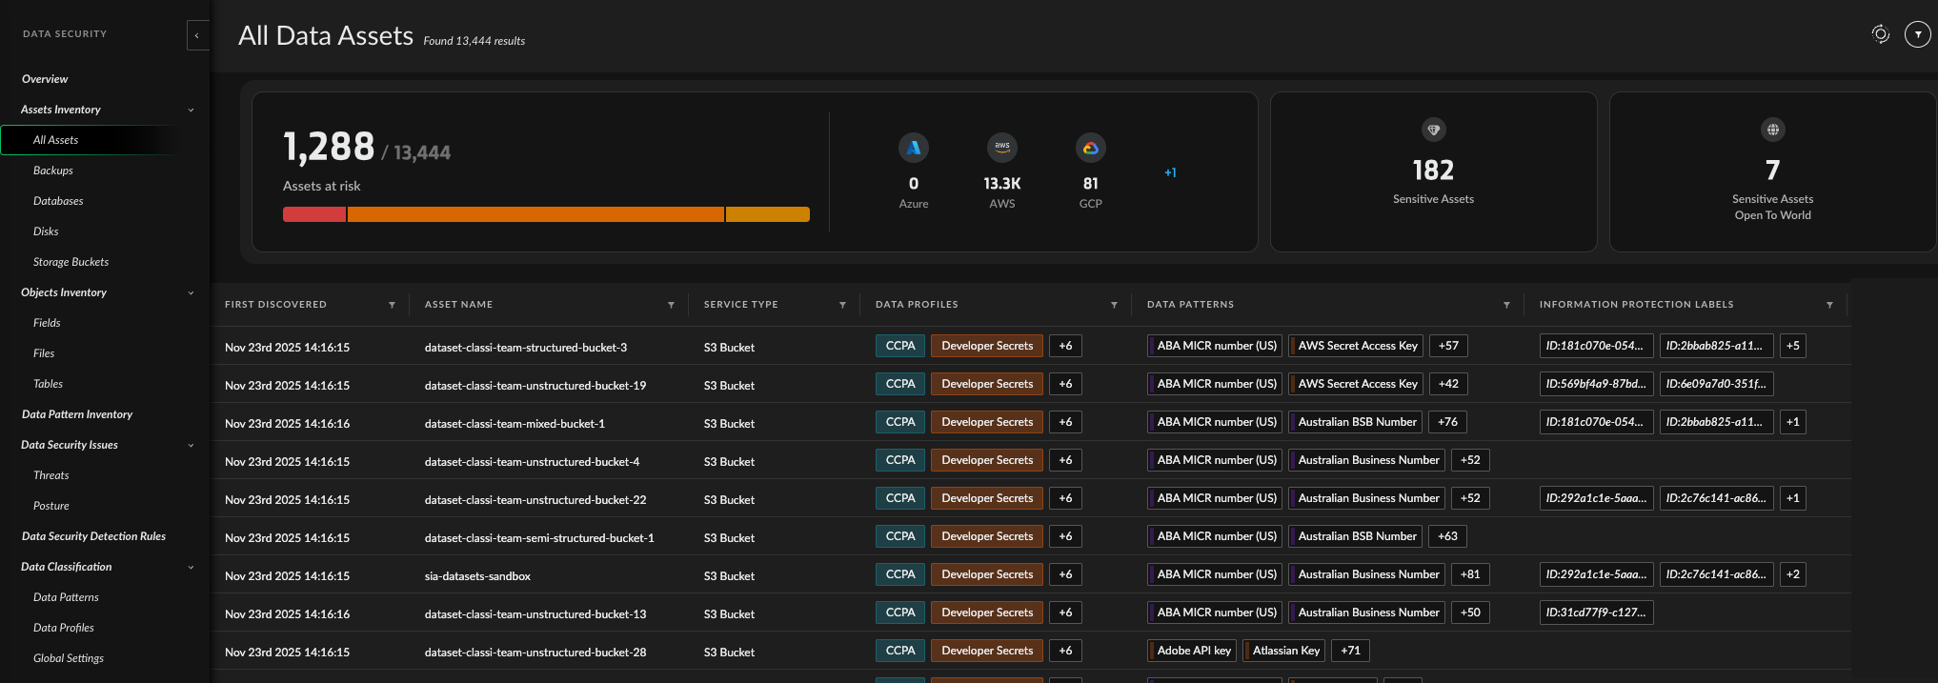Open Storage Buckets inventory
Image resolution: width=1938 pixels, height=683 pixels.
click(71, 262)
